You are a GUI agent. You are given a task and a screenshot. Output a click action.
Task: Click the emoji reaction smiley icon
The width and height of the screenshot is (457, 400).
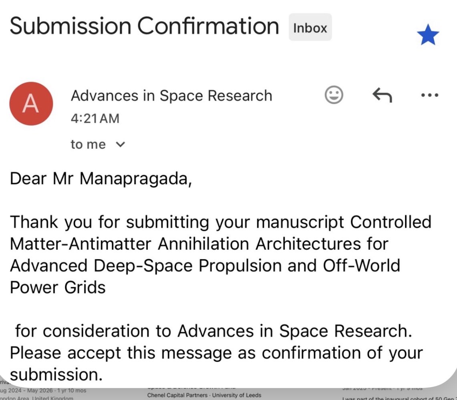(334, 95)
